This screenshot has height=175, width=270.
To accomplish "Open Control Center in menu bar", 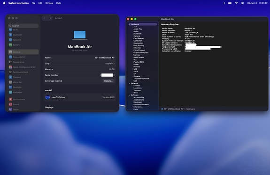I will pyautogui.click(x=242, y=3).
